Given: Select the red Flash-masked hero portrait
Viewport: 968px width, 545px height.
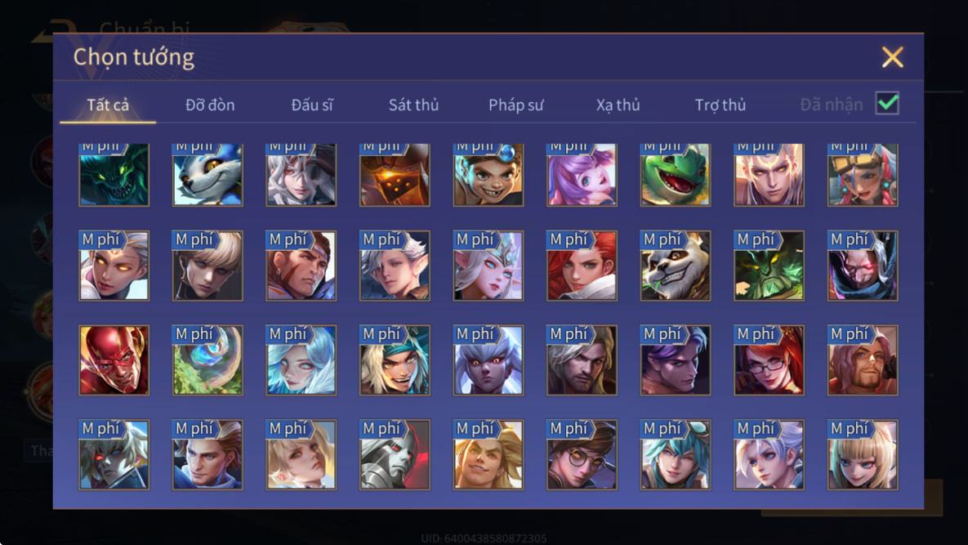Looking at the screenshot, I should click(x=114, y=360).
